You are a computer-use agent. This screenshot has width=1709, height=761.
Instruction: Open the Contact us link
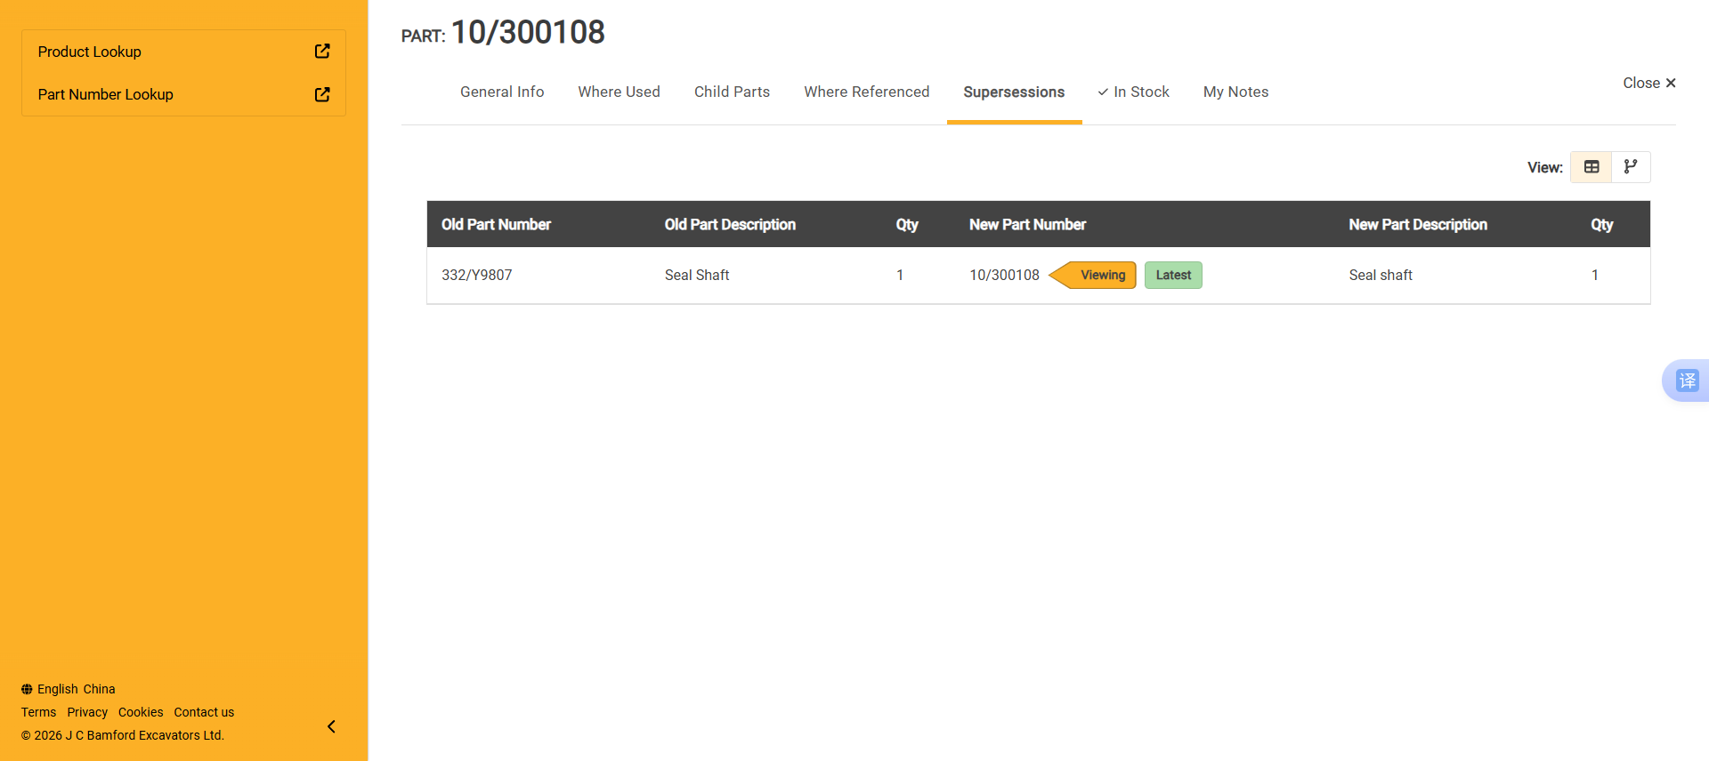[204, 712]
